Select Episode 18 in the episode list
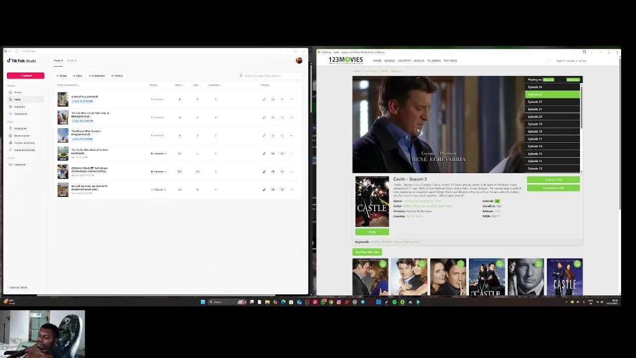 point(553,131)
